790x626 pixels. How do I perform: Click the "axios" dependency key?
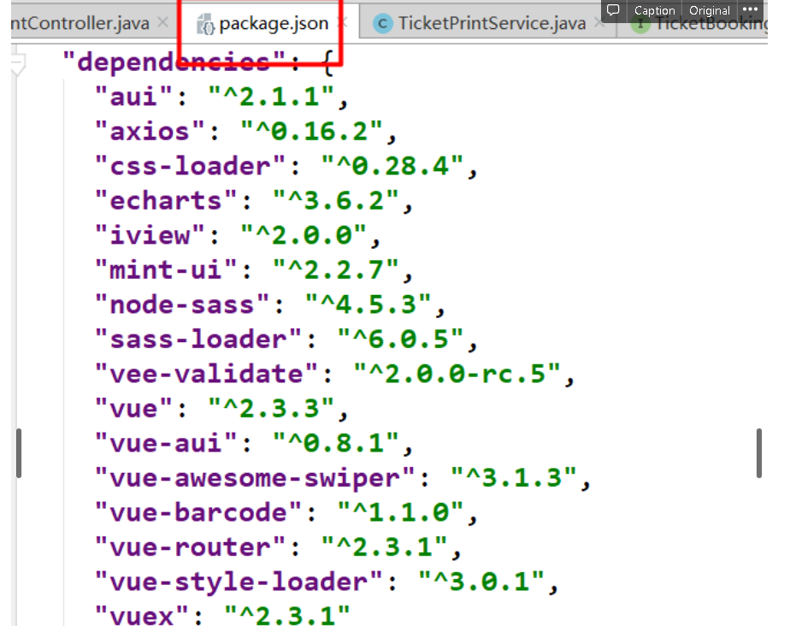[150, 131]
